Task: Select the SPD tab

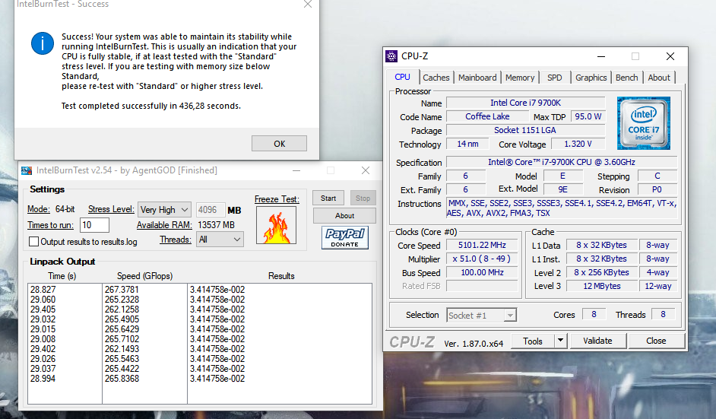Action: [x=554, y=78]
